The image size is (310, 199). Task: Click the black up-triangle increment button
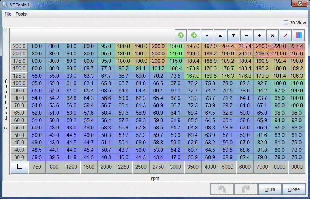[x=220, y=35]
